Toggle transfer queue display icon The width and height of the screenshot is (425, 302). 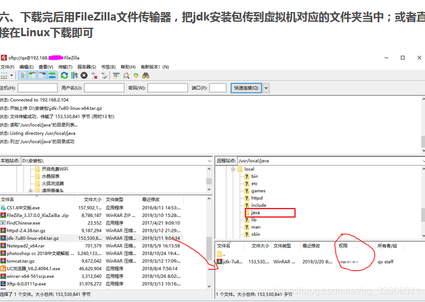tap(52, 75)
